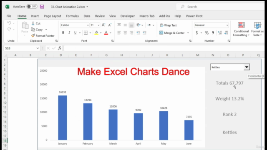Toggle Merge & Center
Viewport: 267px width, 150px height.
(x=172, y=32)
